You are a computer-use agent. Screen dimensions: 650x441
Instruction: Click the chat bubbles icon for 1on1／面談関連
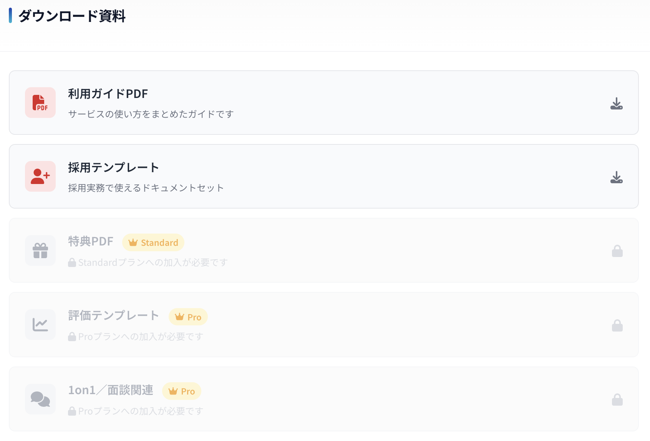(40, 399)
